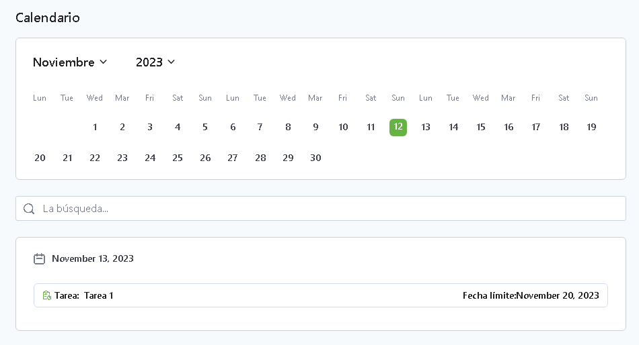Open the Noviembre month dropdown
This screenshot has width=639, height=345.
pyautogui.click(x=69, y=62)
